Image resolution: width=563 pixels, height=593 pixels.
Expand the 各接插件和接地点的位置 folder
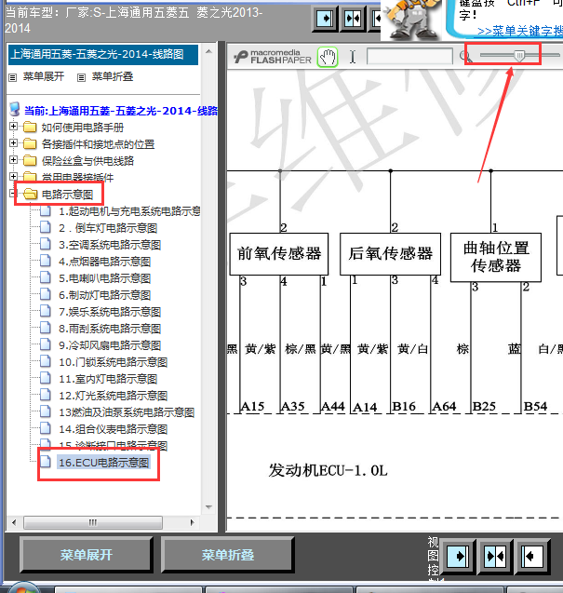[13, 143]
